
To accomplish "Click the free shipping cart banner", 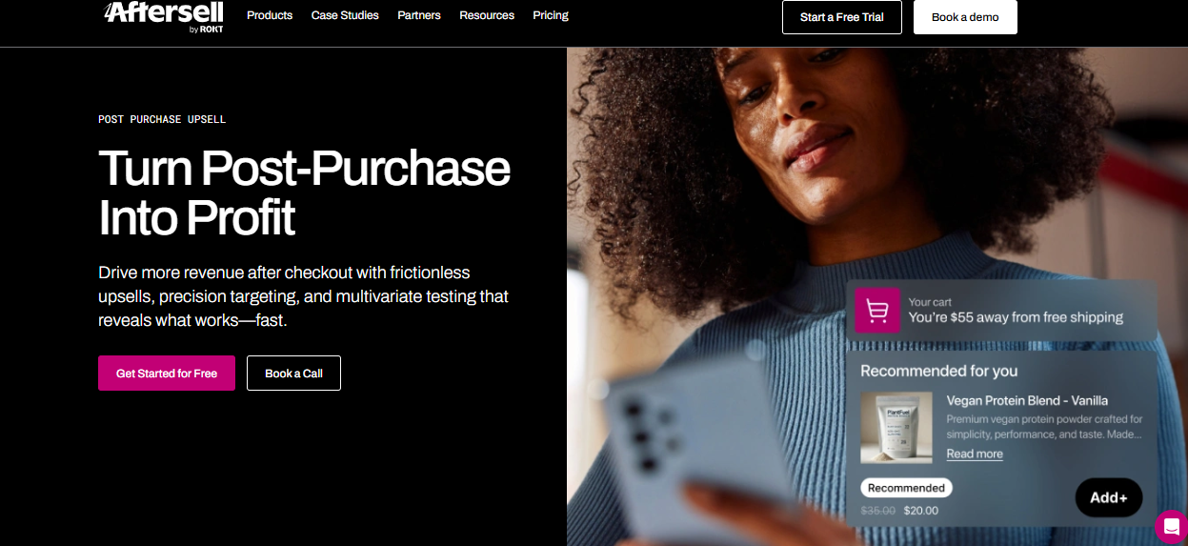I will point(1001,311).
